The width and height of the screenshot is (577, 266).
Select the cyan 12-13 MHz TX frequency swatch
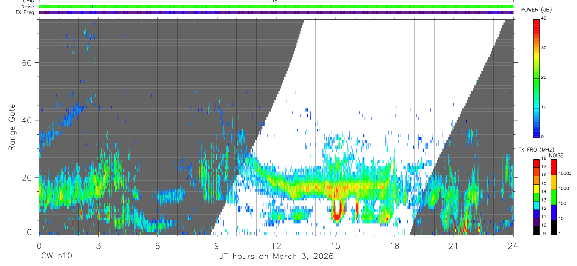click(x=537, y=205)
